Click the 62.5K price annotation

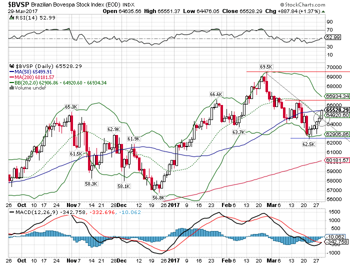pos(308,144)
